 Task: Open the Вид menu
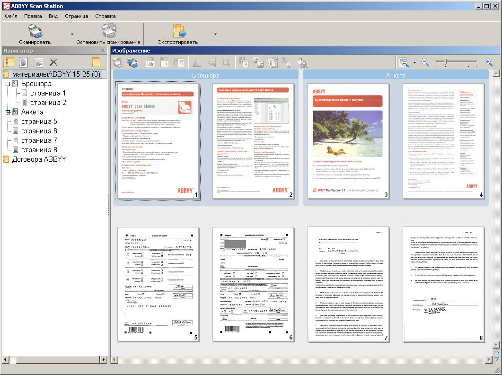53,16
